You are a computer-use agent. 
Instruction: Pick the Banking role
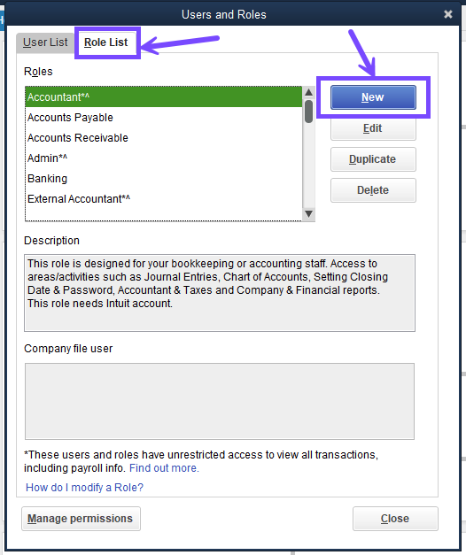click(164, 179)
